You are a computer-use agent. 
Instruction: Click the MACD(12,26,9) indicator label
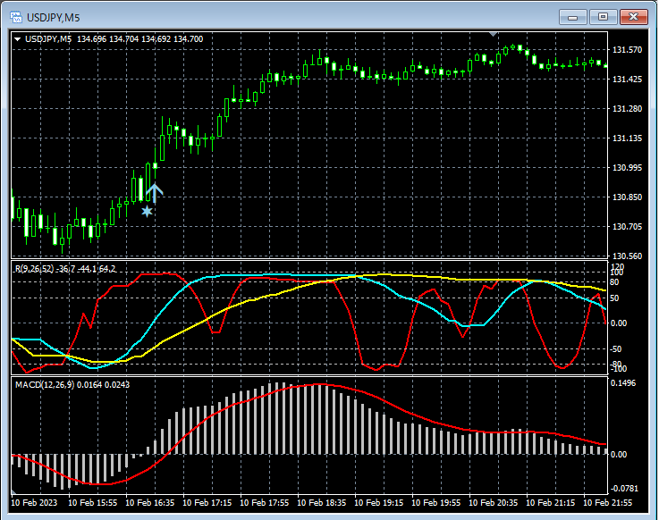tap(45, 384)
